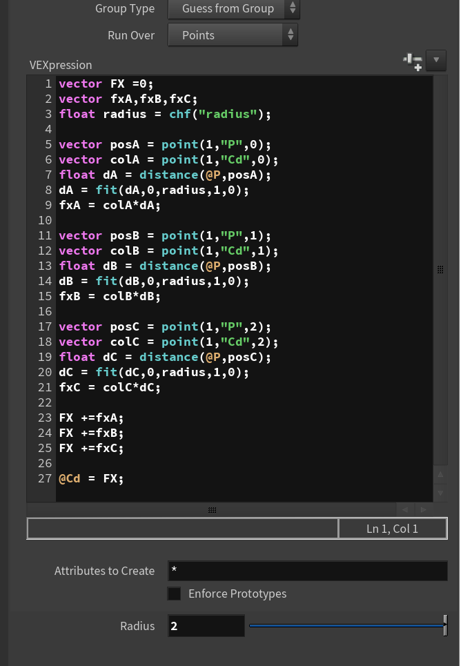Click line 25 'FX +=fxC;'
Screen dimensions: 463x666
click(91, 448)
